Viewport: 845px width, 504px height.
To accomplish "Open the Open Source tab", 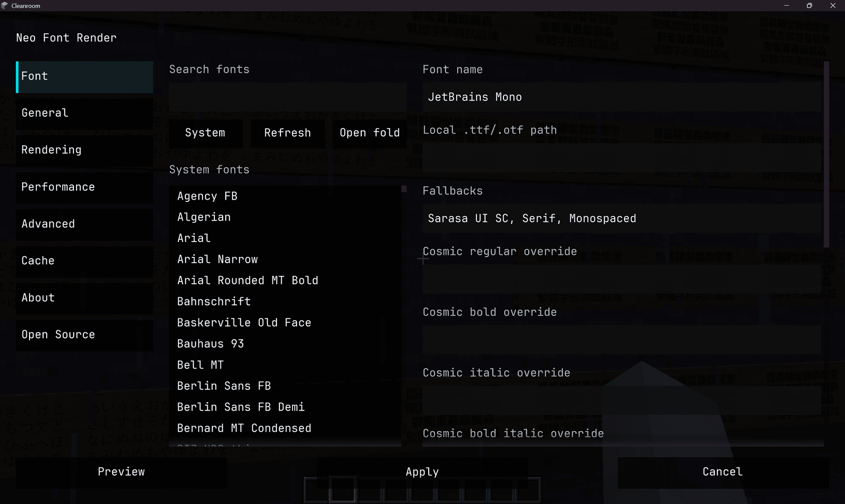I will point(84,335).
